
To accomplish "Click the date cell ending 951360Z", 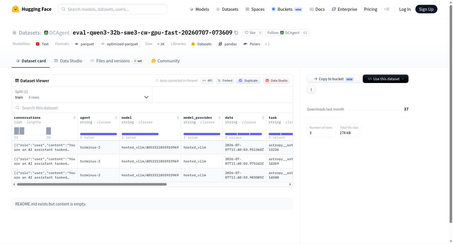I will pyautogui.click(x=244, y=147).
